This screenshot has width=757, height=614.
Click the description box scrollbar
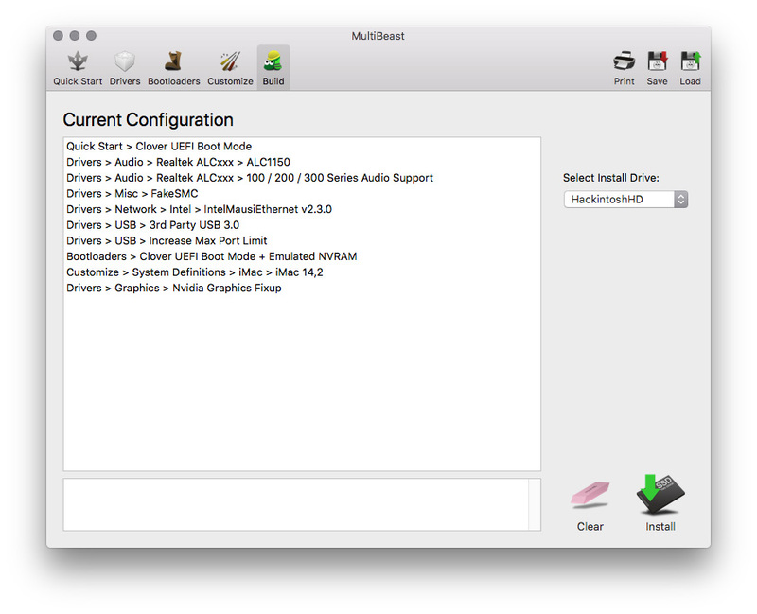(535, 504)
